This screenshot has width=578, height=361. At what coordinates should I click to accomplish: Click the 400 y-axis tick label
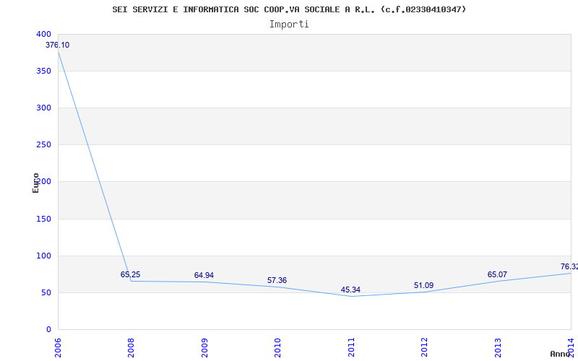[43, 34]
